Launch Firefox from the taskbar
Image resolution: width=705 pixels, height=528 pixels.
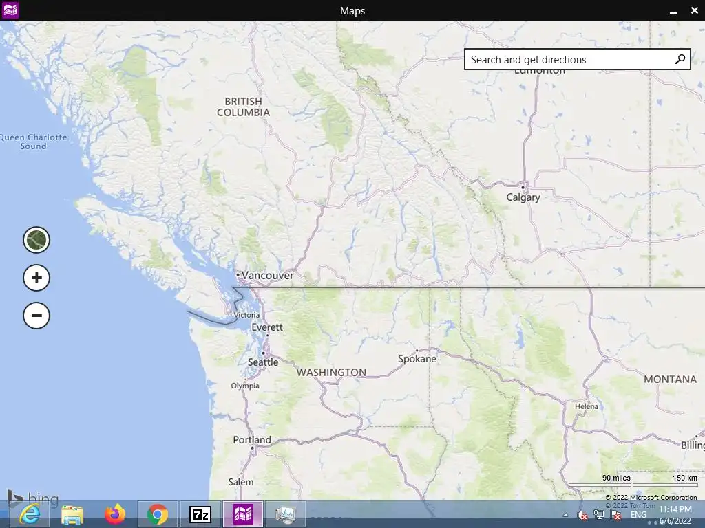click(x=115, y=514)
